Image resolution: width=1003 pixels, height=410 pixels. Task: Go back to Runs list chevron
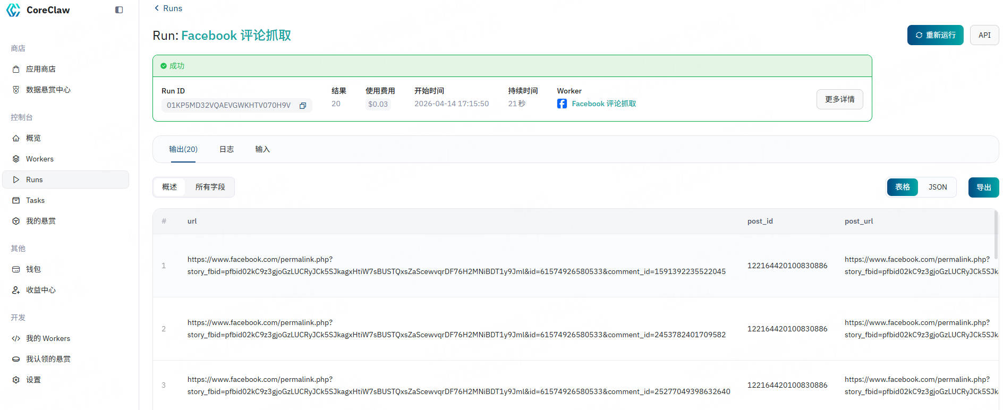pyautogui.click(x=157, y=8)
